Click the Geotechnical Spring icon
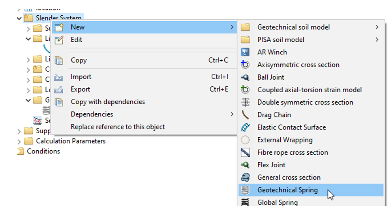 (246, 190)
